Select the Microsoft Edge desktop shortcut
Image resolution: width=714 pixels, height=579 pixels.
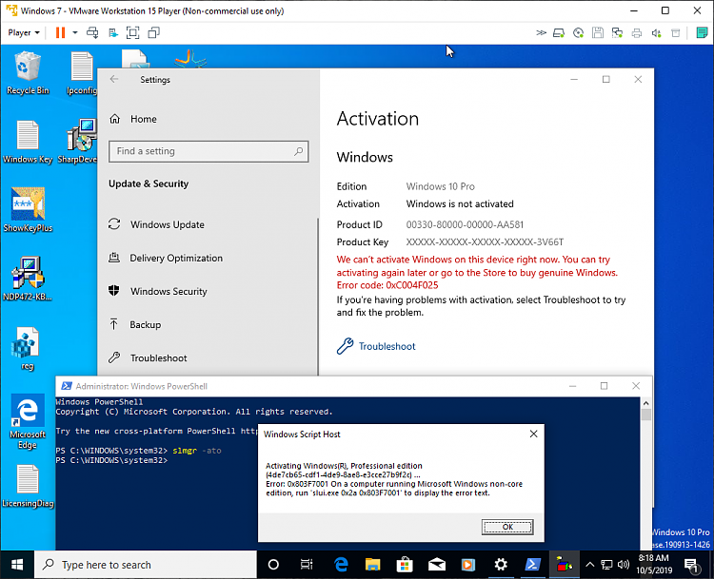coord(28,421)
